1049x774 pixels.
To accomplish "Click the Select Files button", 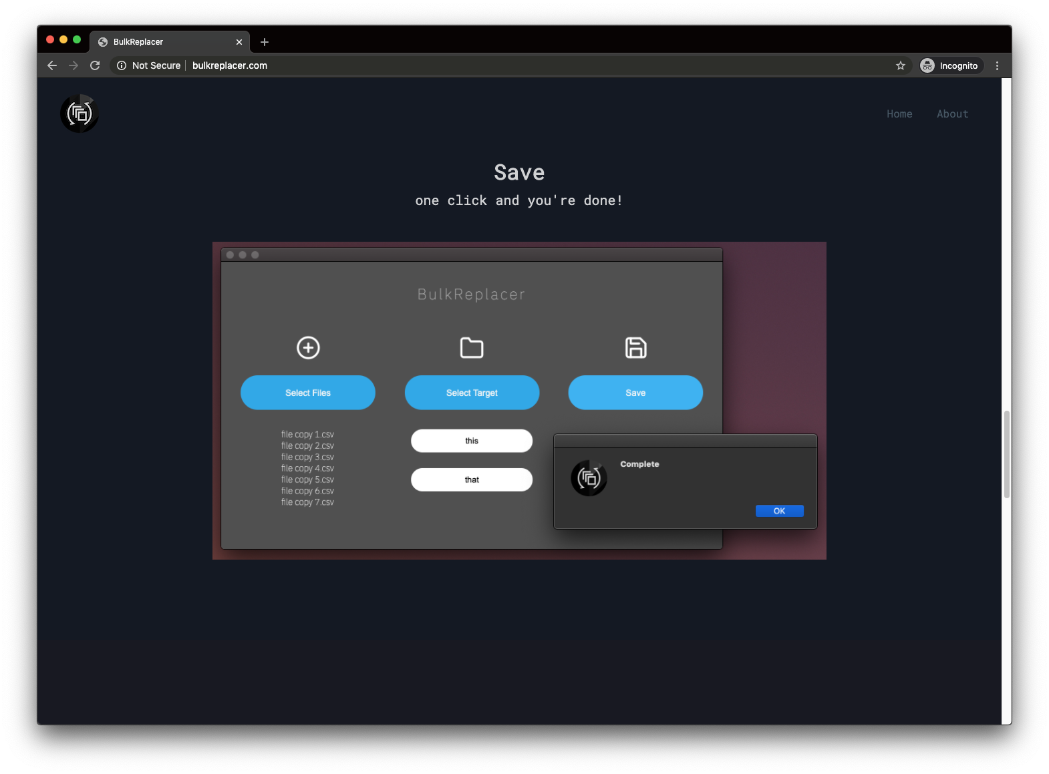I will pyautogui.click(x=308, y=393).
